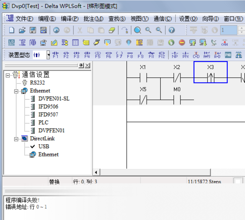Cut the selection with the scissors icon
245x220 pixels.
pos(80,30)
